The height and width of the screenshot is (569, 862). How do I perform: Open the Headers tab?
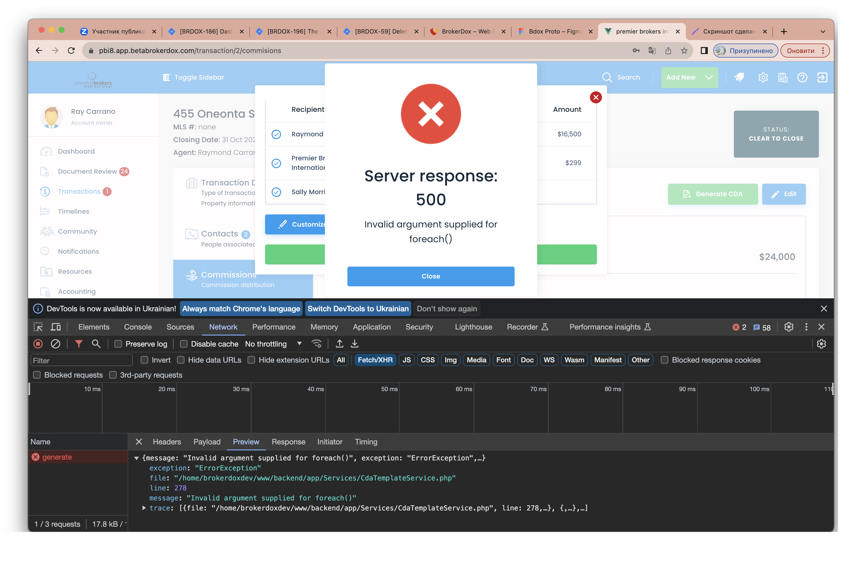167,442
